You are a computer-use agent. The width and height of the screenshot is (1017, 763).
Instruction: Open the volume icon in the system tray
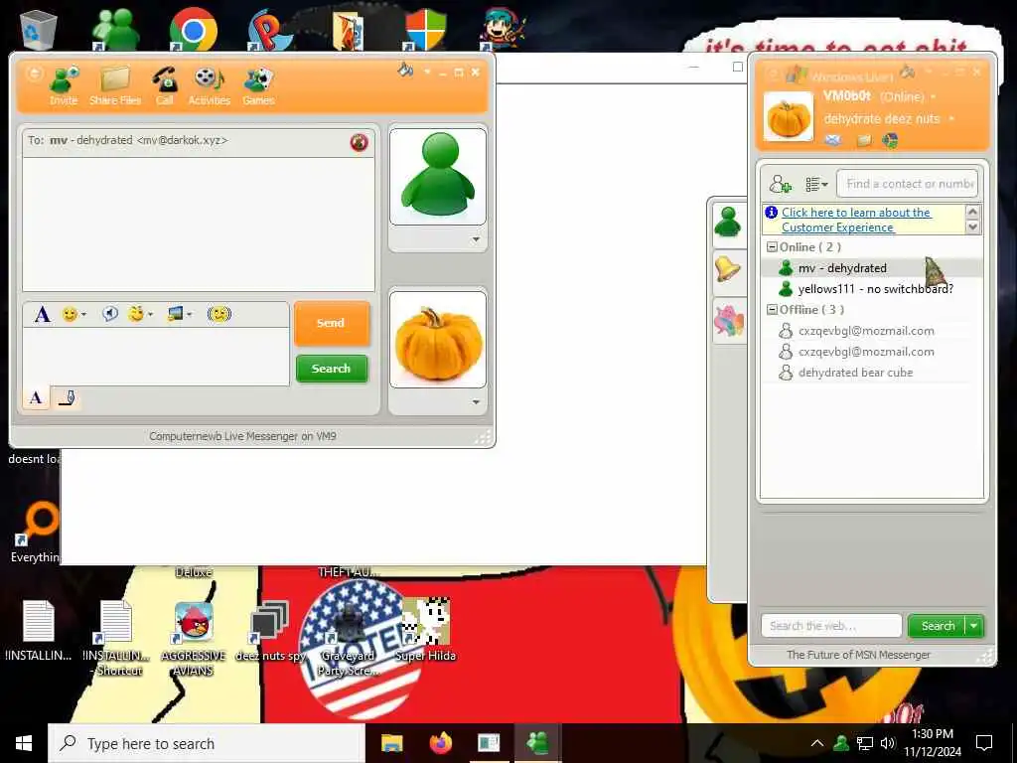pos(888,743)
